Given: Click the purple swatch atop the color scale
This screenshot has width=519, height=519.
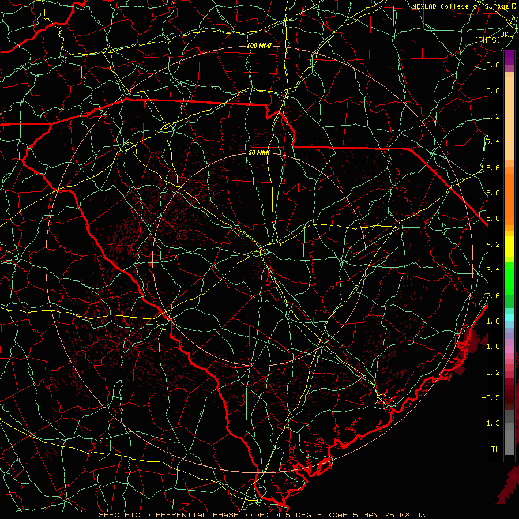Looking at the screenshot, I should click(509, 58).
